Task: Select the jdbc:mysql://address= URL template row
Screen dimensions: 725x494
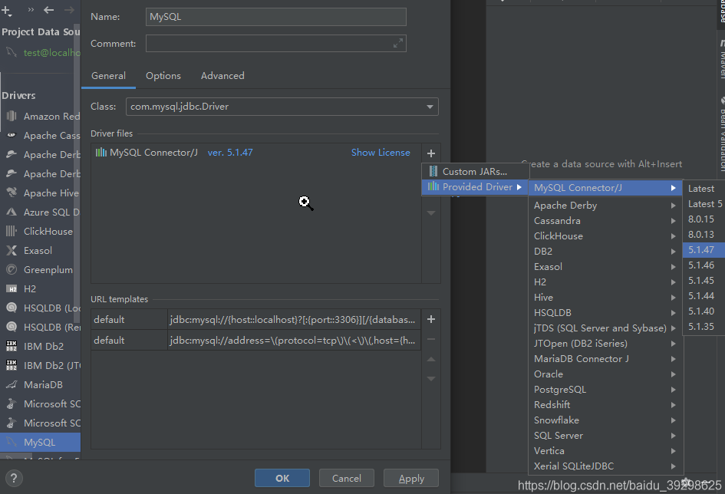Action: click(x=255, y=340)
